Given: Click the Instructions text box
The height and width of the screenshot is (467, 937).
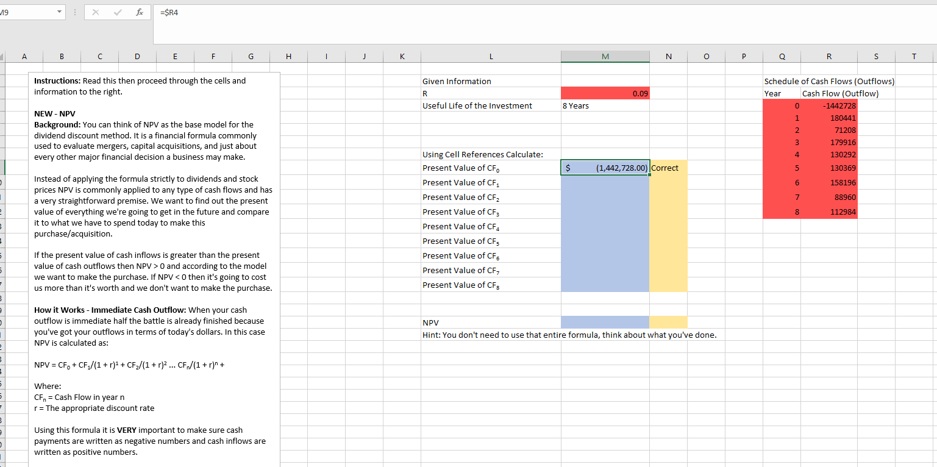Looking at the screenshot, I should click(154, 269).
